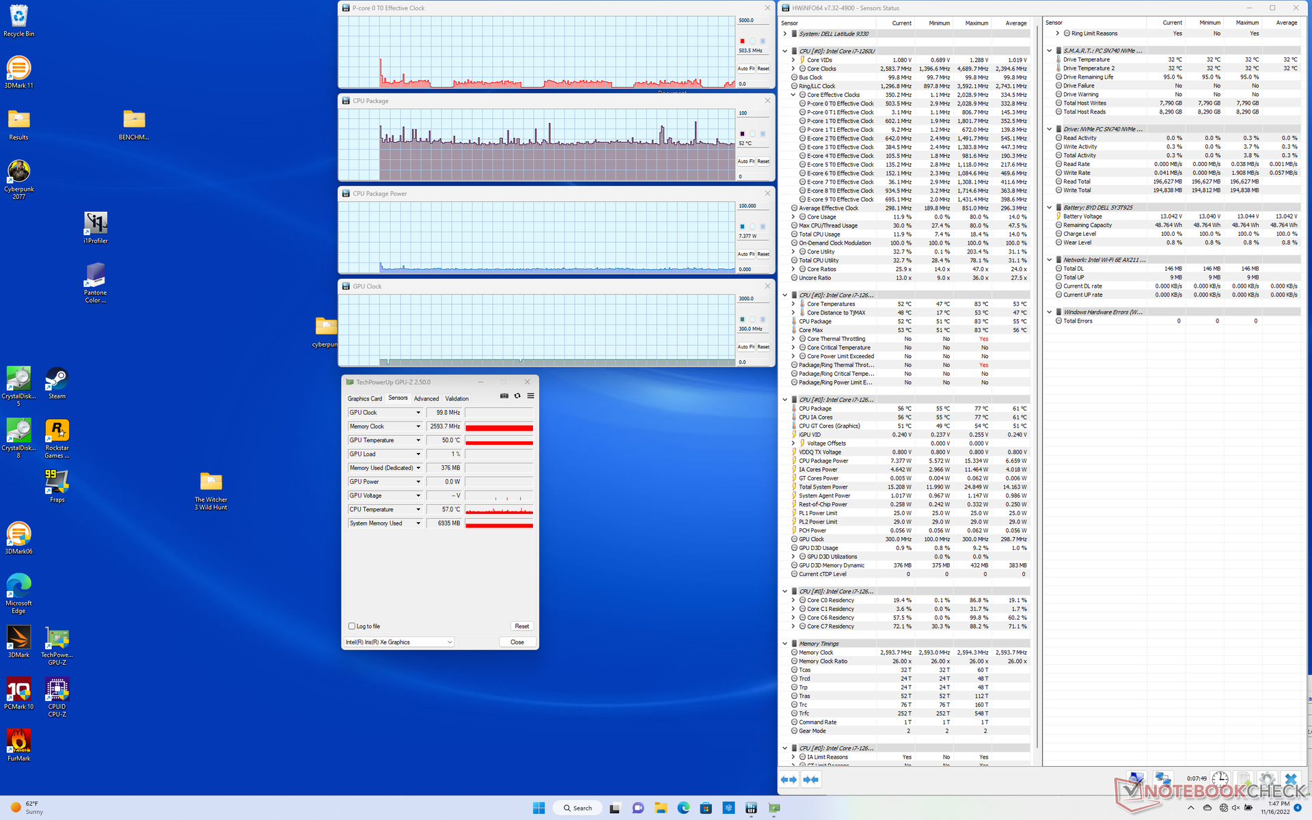Open 3DMark 11 desktop icon
This screenshot has height=820, width=1312.
(18, 72)
